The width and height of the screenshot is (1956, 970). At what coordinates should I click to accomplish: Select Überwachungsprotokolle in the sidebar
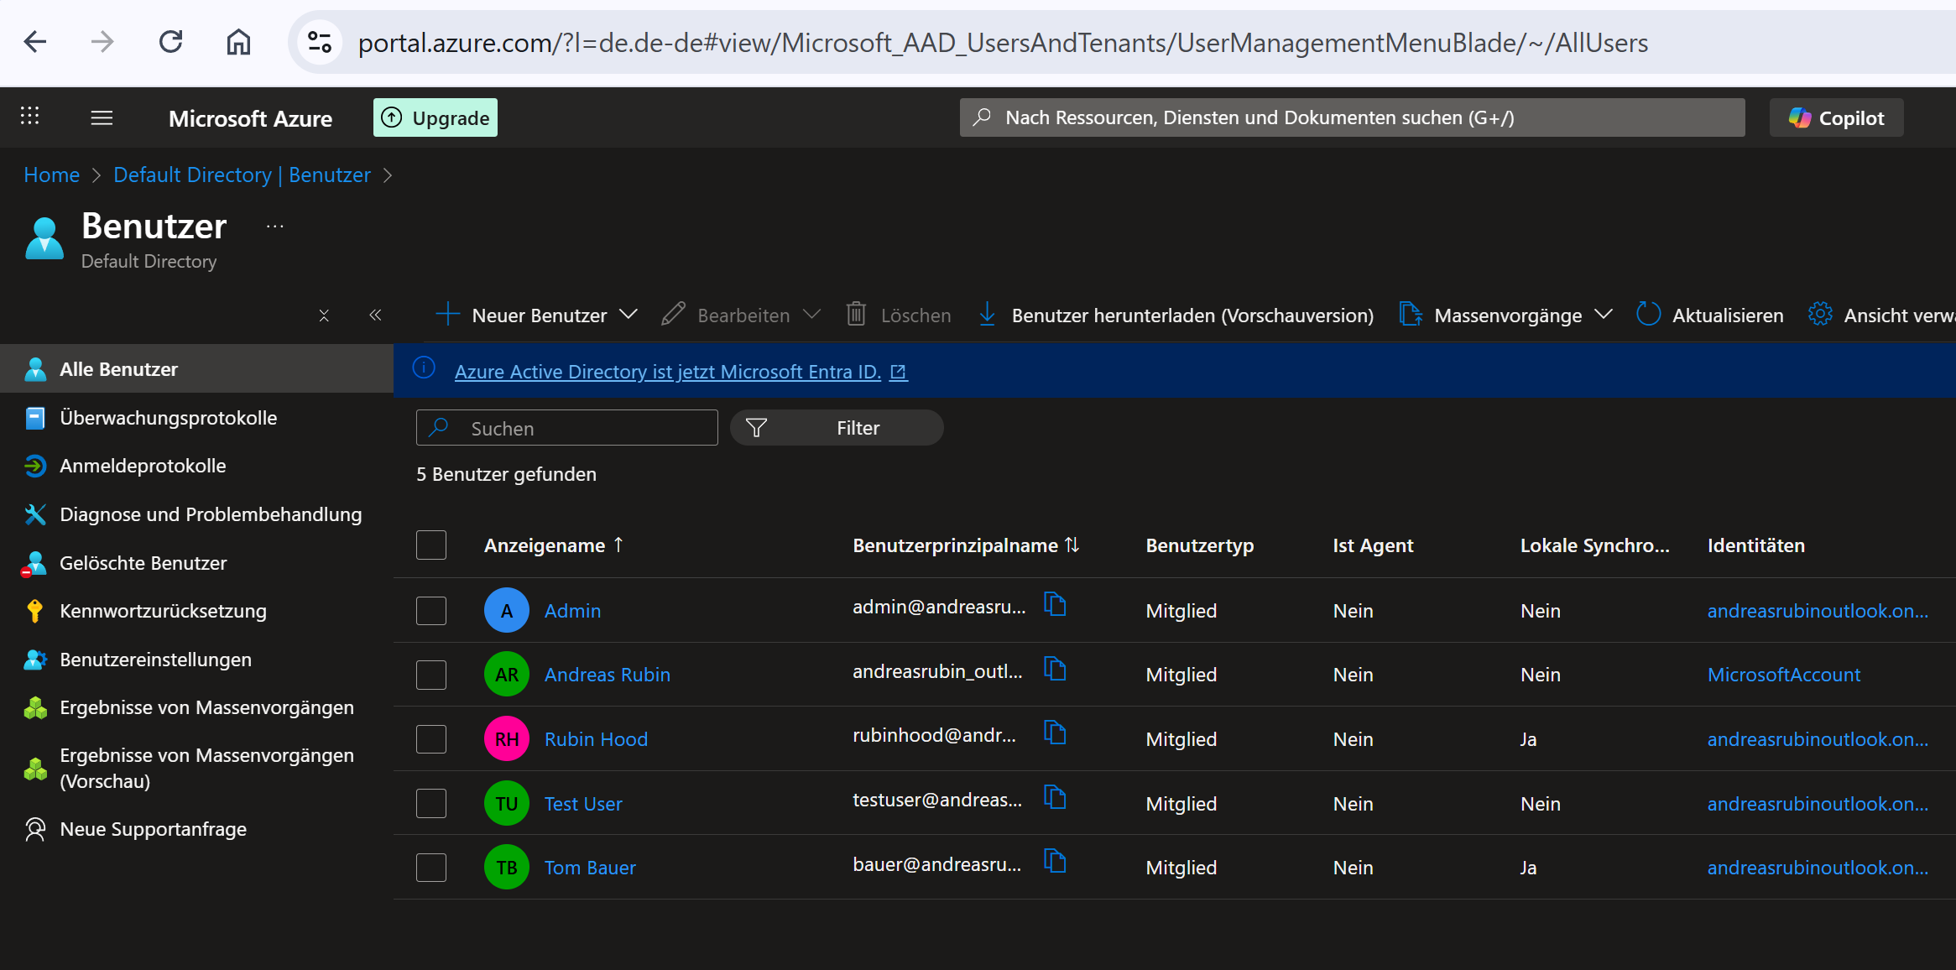coord(168,417)
